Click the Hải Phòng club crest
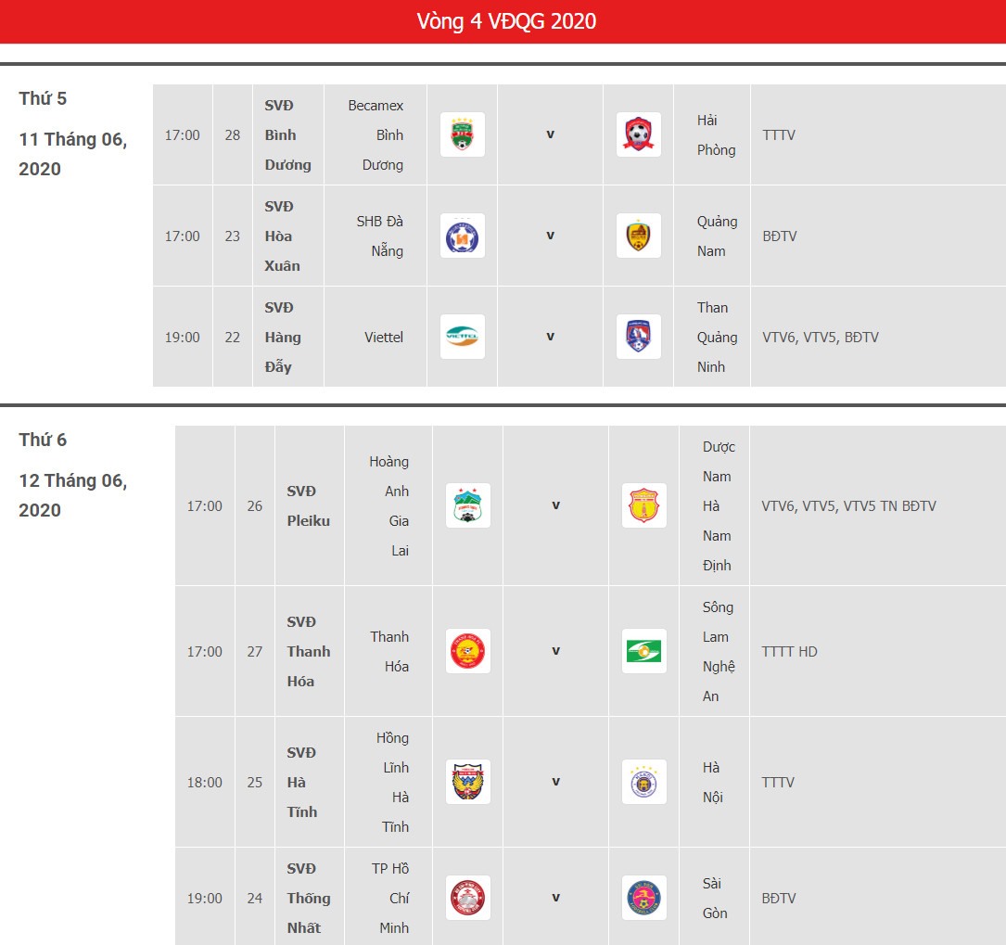 639,134
